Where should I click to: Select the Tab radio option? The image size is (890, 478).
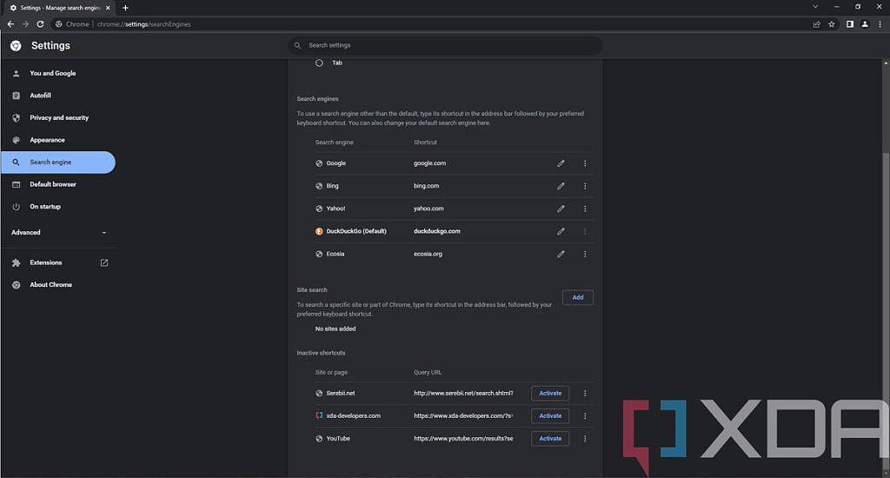[x=319, y=63]
